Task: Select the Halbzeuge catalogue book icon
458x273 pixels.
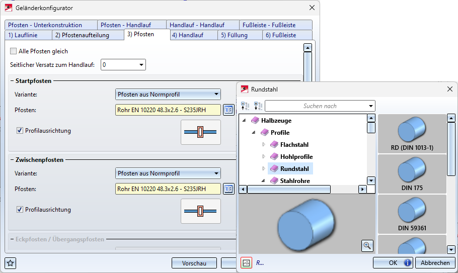Action: click(x=255, y=120)
